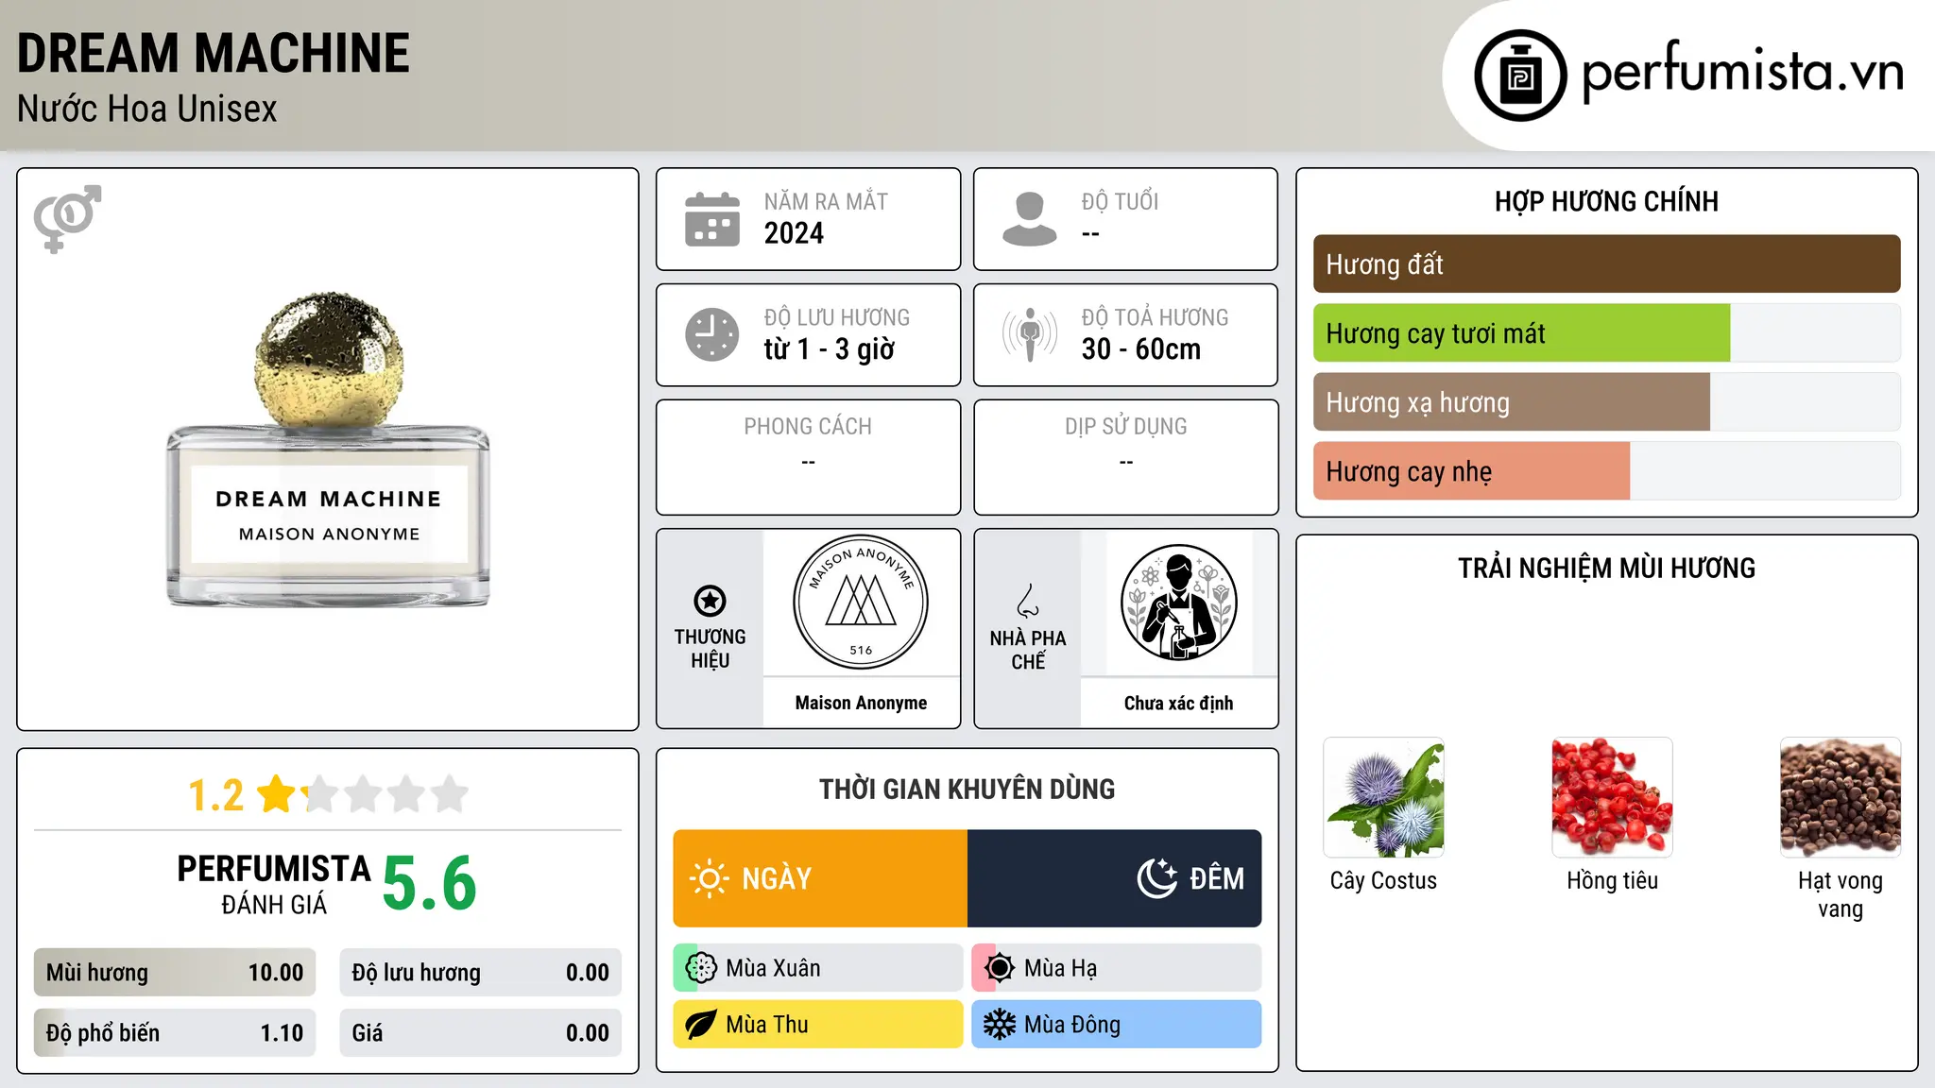Screen dimensions: 1935x1088
Task: Select the Hồng tiêu note image
Action: point(1612,797)
